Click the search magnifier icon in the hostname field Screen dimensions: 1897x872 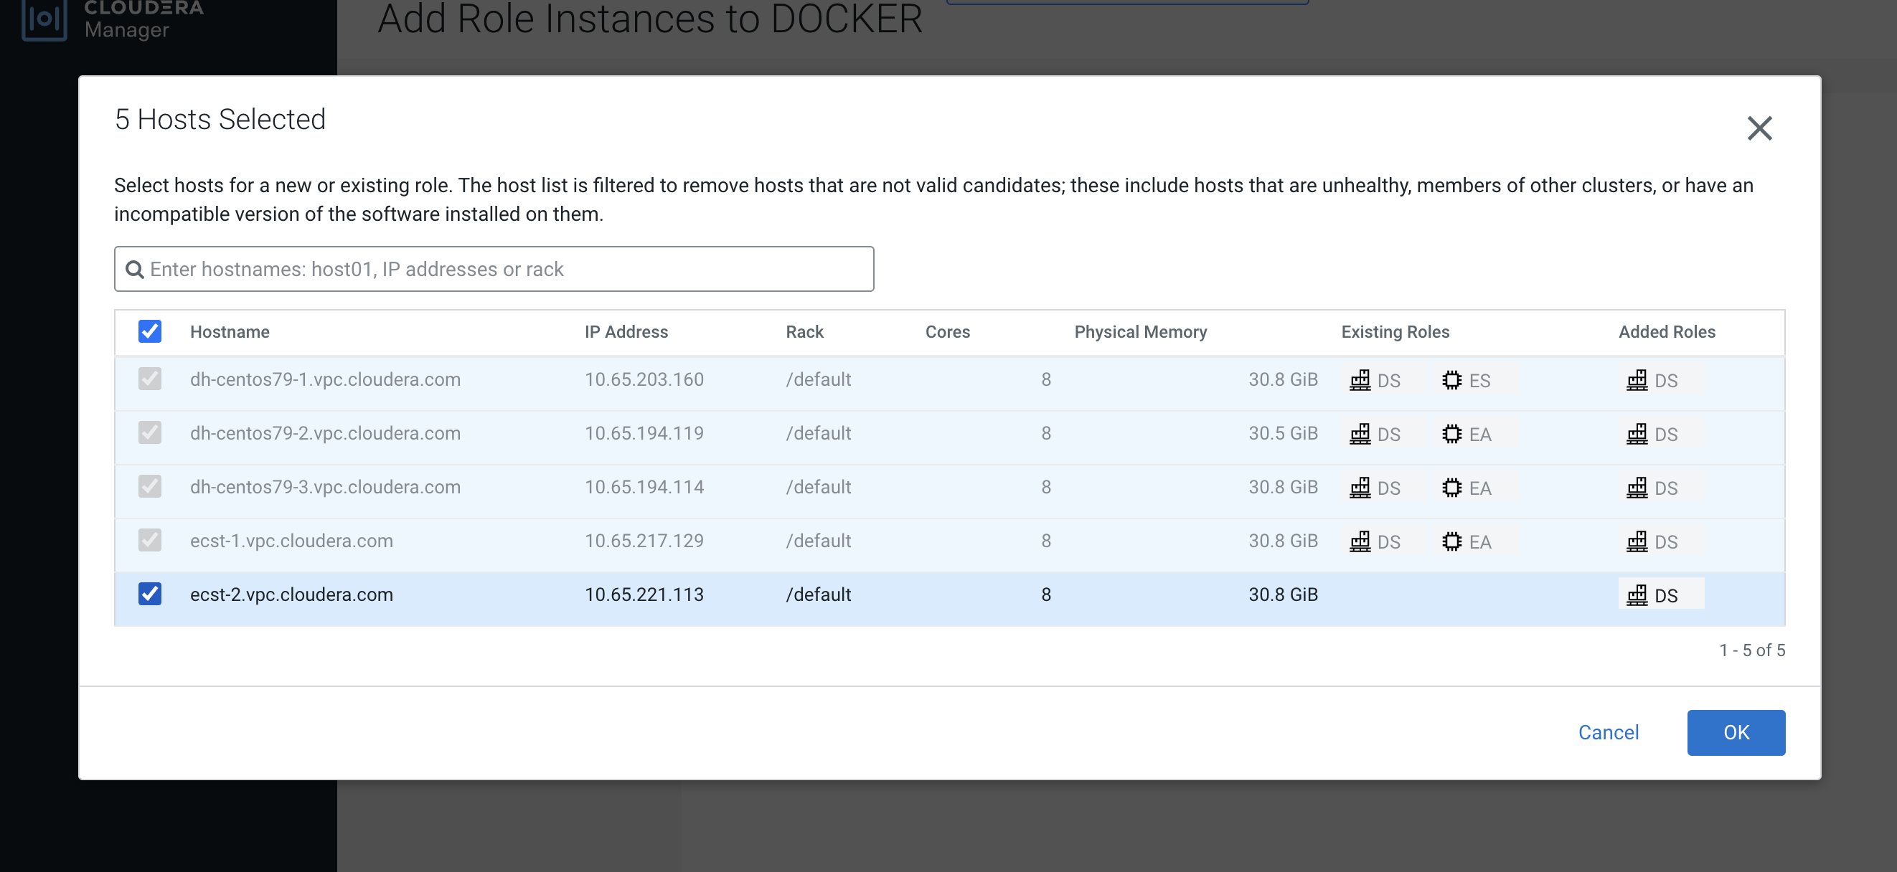(x=134, y=270)
